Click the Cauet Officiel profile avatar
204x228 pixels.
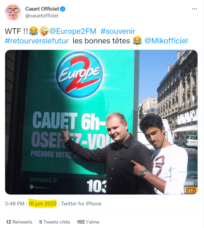point(13,13)
